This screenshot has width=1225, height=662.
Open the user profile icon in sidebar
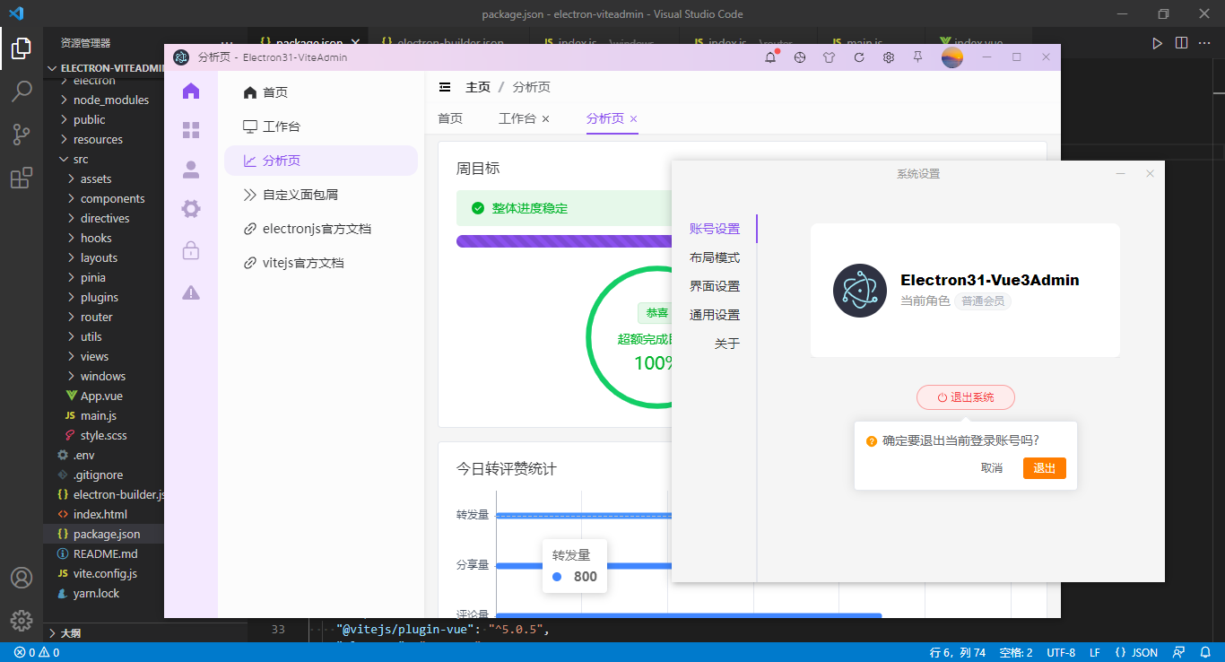click(190, 169)
